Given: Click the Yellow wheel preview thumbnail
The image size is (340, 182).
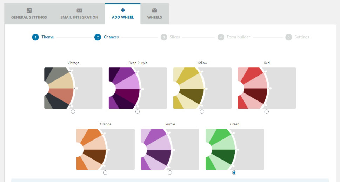Looking at the screenshot, I should click(202, 88).
